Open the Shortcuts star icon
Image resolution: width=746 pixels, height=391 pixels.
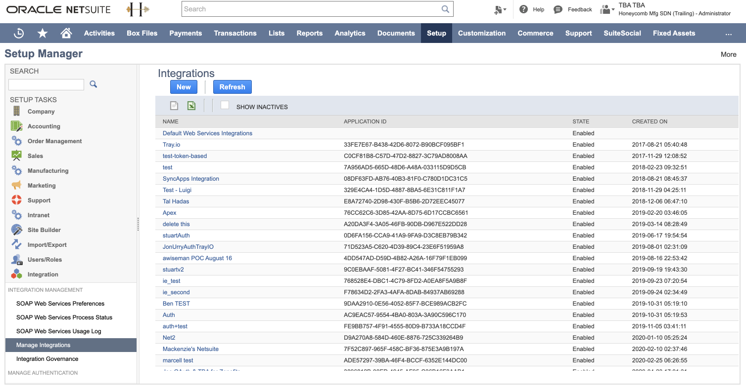point(43,33)
